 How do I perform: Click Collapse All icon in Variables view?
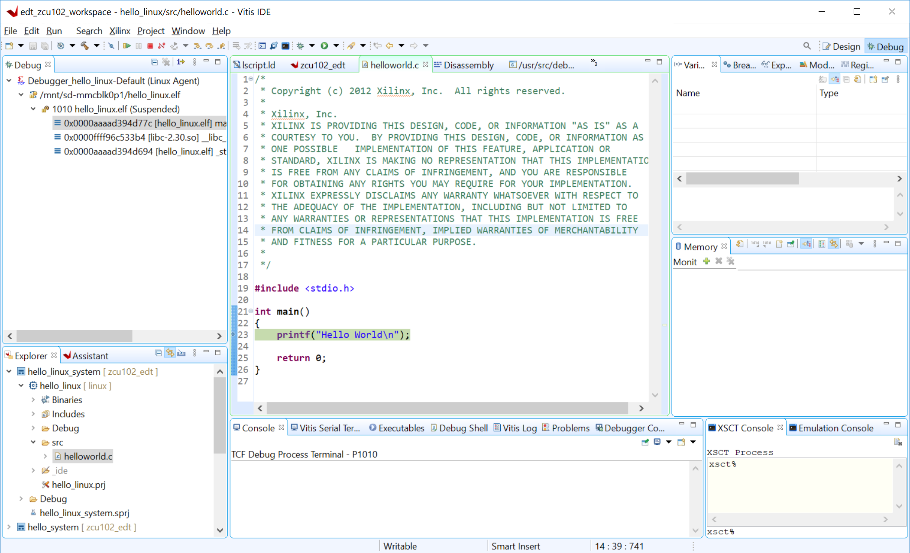pos(846,79)
